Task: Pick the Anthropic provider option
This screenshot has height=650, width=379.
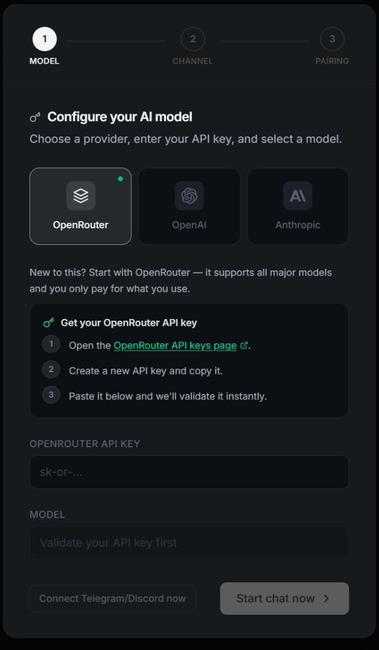Action: tap(298, 206)
